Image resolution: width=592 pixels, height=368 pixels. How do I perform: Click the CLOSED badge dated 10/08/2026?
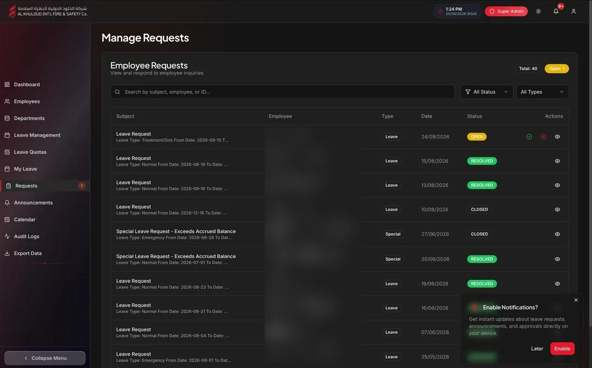[x=480, y=210]
